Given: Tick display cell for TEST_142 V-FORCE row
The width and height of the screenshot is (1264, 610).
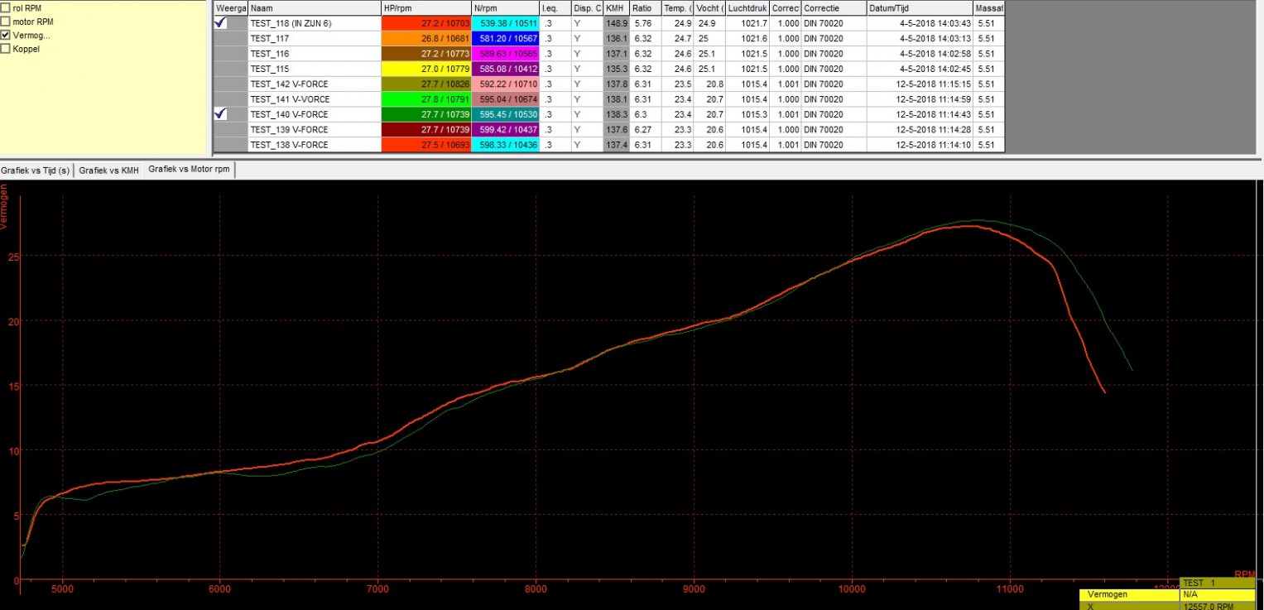Looking at the screenshot, I should [230, 84].
